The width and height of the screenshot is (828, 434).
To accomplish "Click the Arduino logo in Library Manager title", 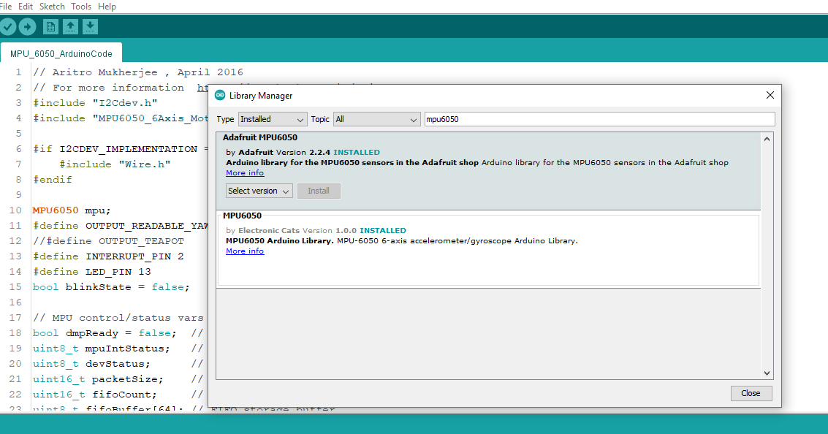I will pyautogui.click(x=220, y=95).
